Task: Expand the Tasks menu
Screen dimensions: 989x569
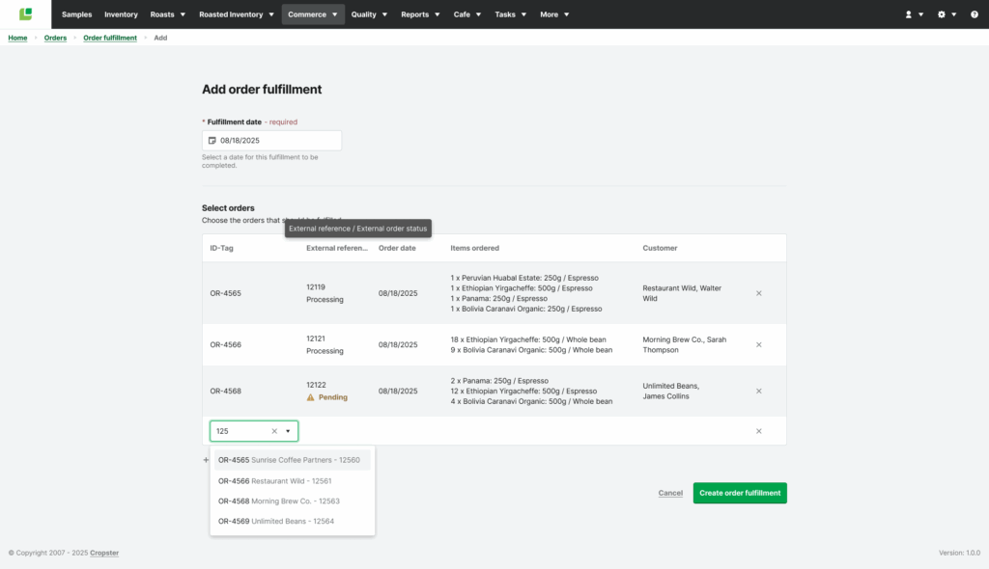Action: [x=510, y=14]
